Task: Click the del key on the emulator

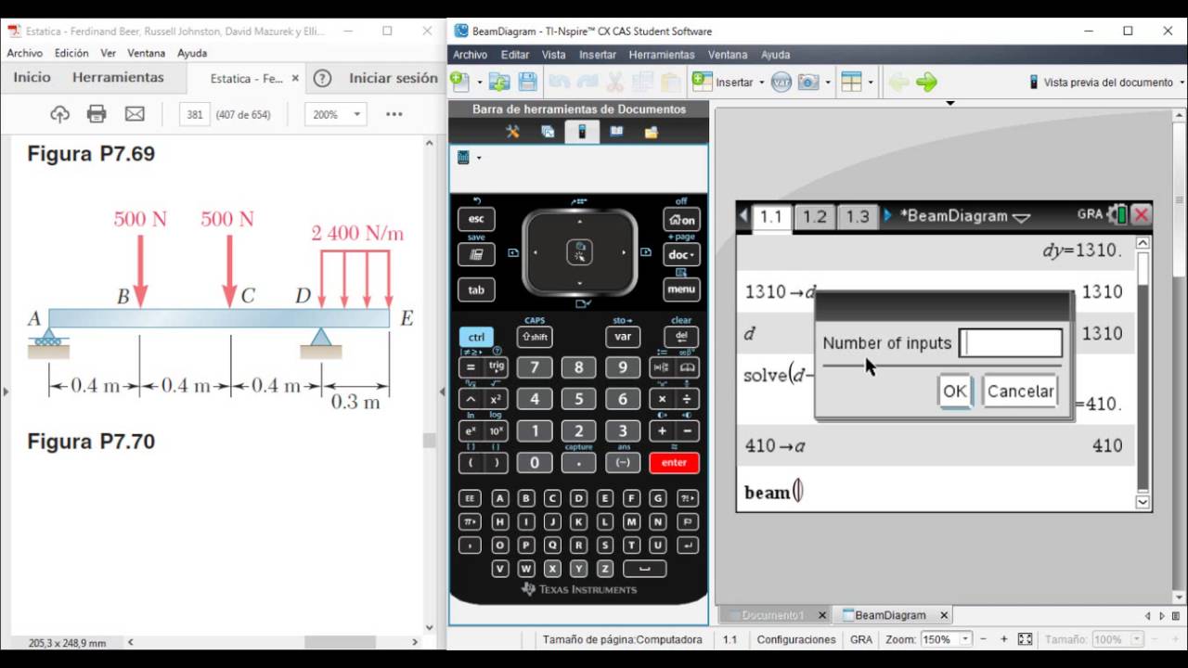Action: pos(681,337)
